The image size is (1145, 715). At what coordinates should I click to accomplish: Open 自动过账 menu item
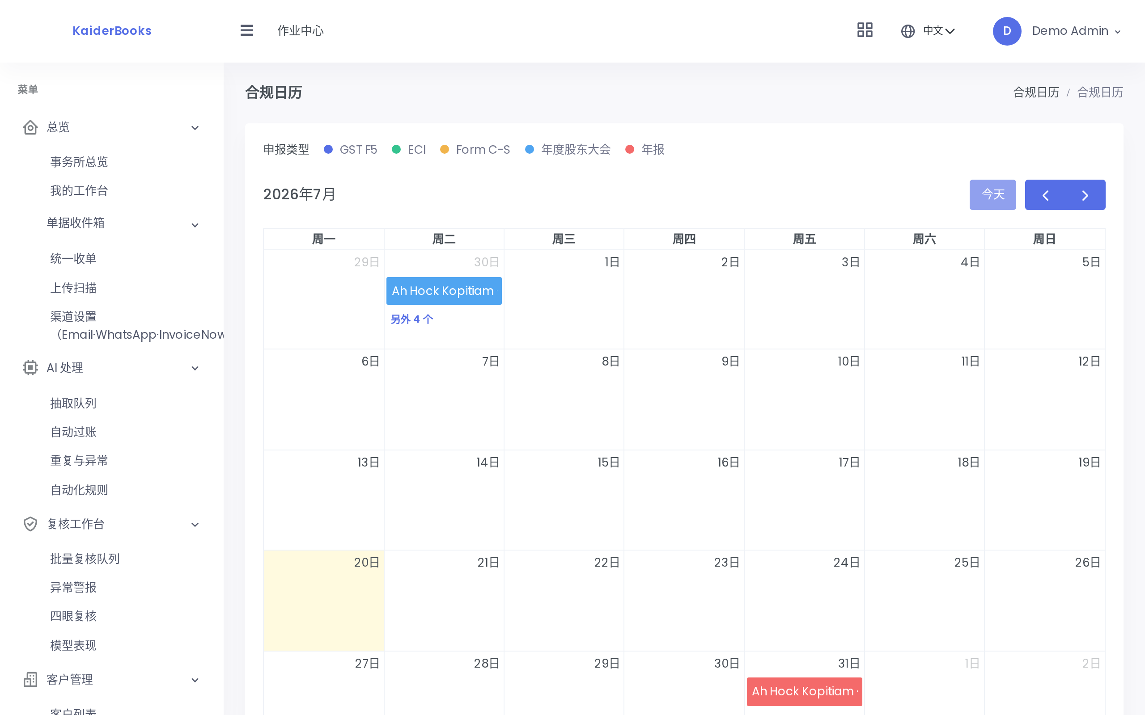tap(73, 432)
